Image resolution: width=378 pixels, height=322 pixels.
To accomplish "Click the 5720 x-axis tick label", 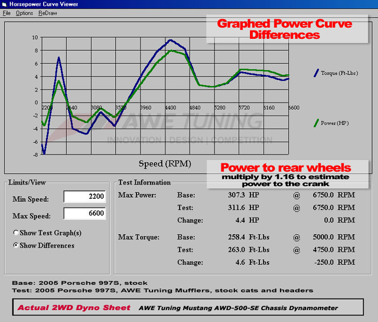I will 244,107.
